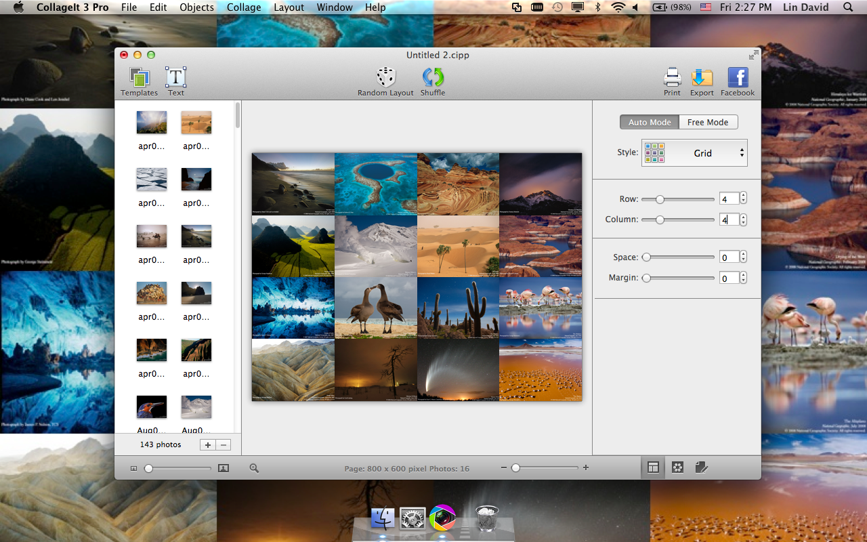Click the Wi-Fi status icon
This screenshot has width=867, height=542.
coord(618,7)
